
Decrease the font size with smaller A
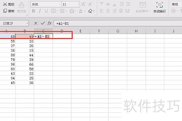point(90,4)
